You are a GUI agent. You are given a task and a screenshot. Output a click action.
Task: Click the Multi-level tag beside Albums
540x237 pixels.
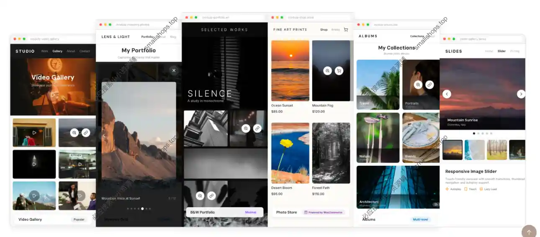pyautogui.click(x=421, y=219)
